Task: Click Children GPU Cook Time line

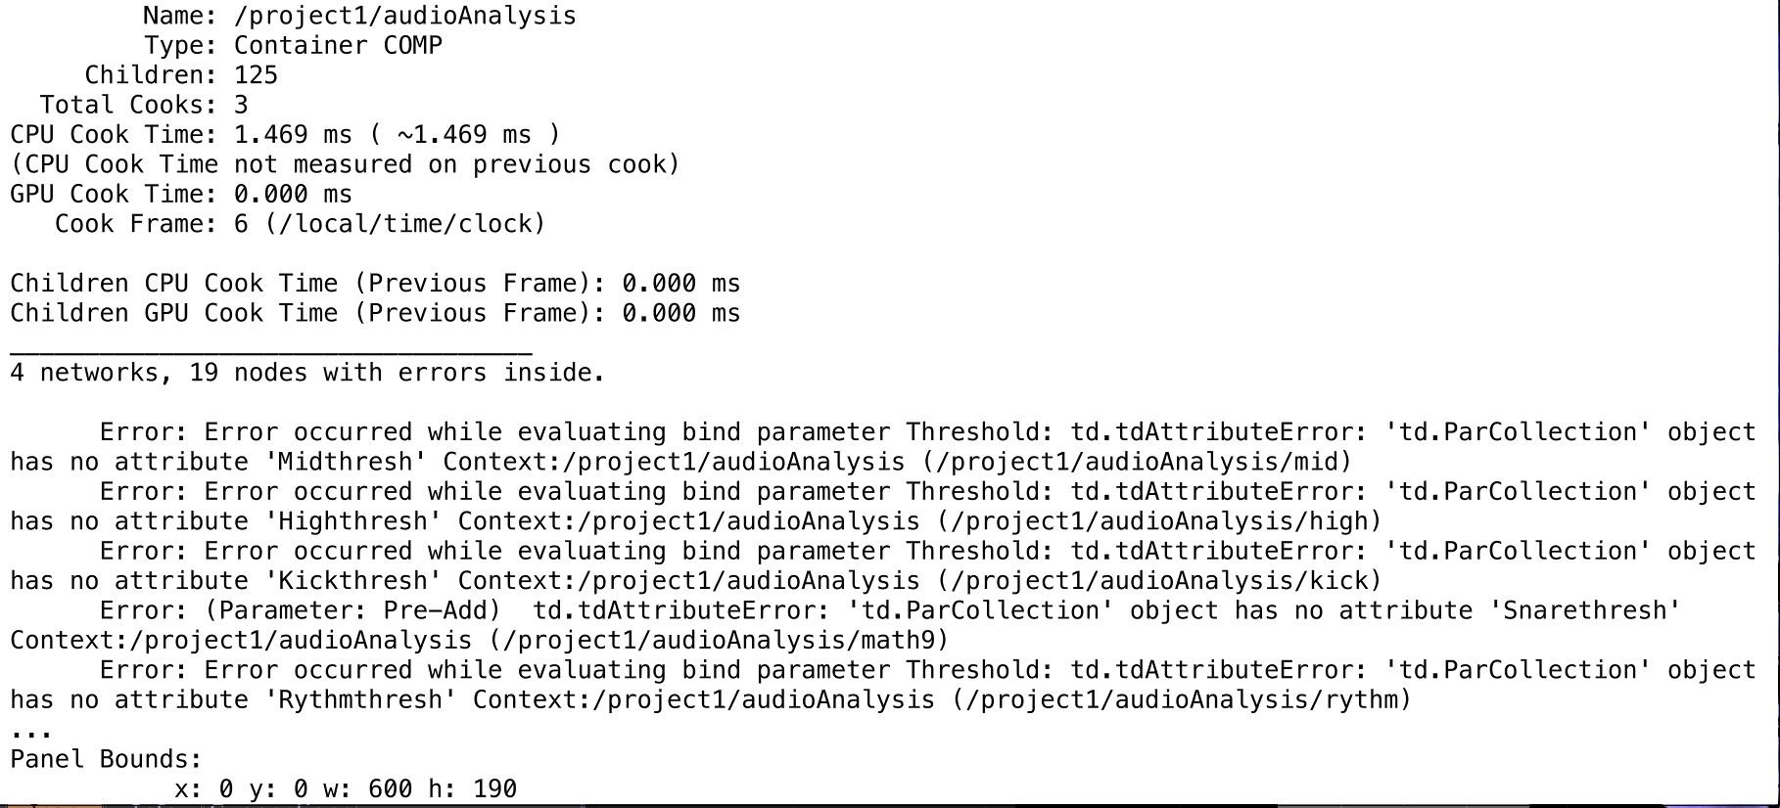Action: point(375,313)
